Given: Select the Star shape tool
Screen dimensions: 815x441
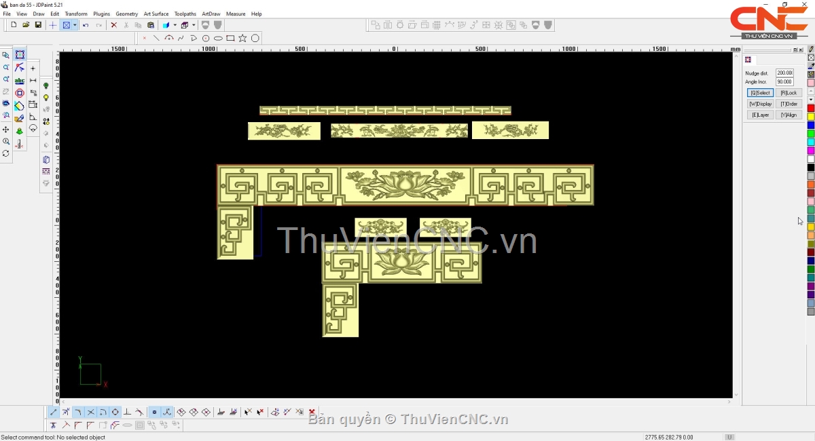Looking at the screenshot, I should (x=242, y=38).
